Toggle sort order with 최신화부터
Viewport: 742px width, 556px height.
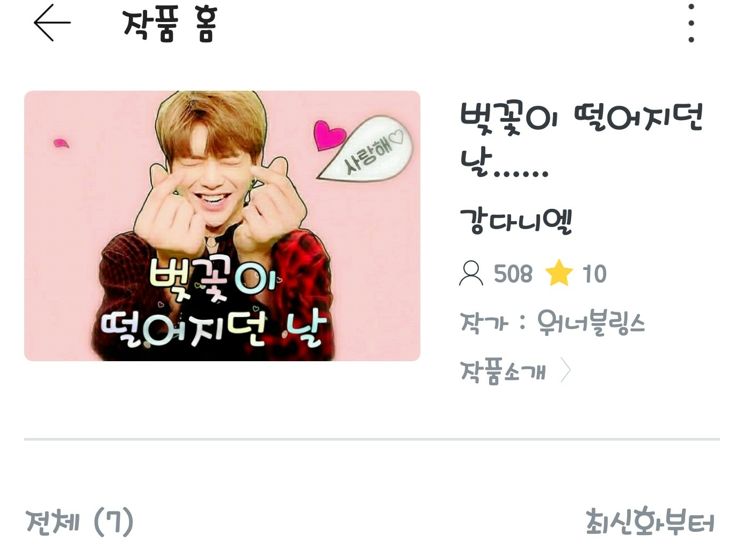[x=650, y=522]
